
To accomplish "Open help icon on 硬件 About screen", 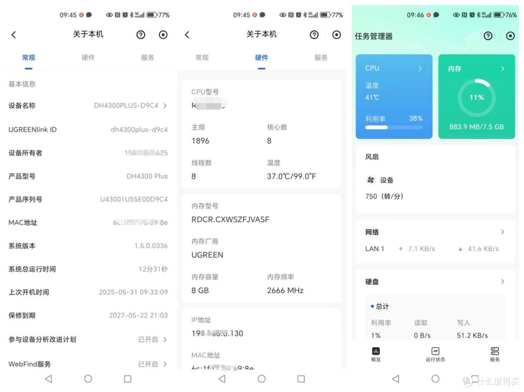I will pyautogui.click(x=314, y=35).
